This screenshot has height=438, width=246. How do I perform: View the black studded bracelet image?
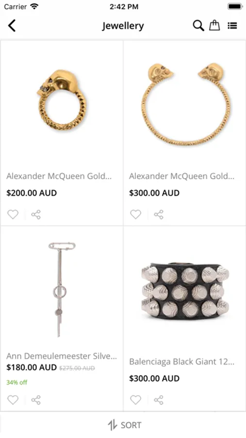[185, 292]
